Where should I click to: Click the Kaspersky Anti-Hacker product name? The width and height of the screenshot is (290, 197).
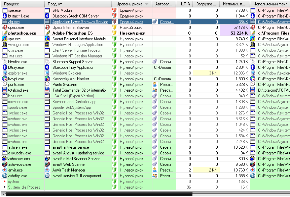click(71, 79)
